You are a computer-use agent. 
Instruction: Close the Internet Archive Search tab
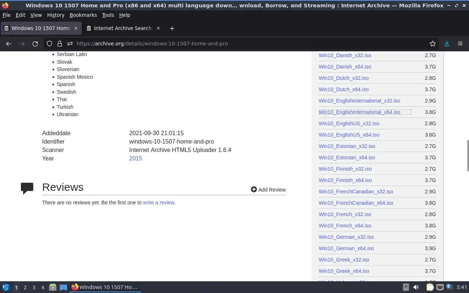tap(158, 28)
